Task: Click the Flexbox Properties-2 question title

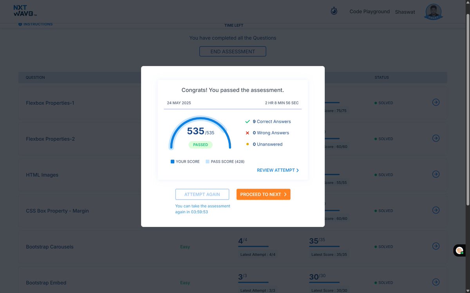Action: [x=50, y=139]
